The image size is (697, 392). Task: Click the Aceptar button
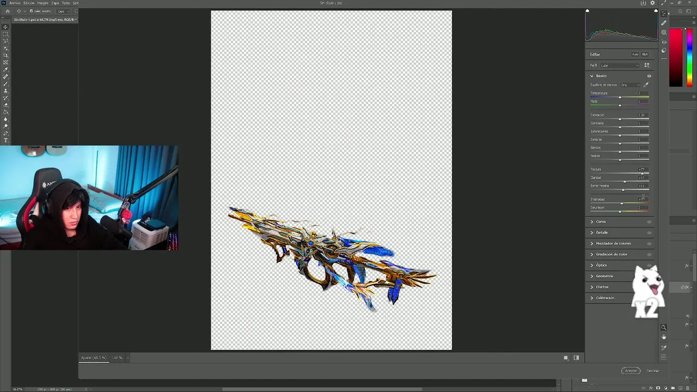tap(631, 371)
